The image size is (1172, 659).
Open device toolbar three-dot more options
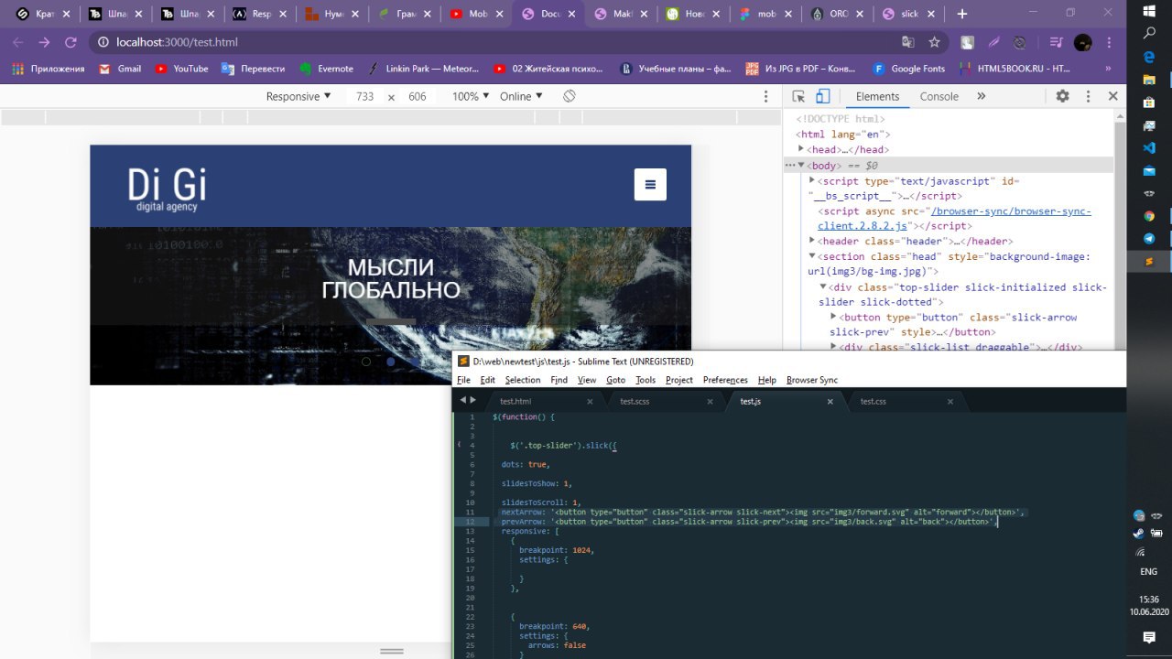[766, 96]
